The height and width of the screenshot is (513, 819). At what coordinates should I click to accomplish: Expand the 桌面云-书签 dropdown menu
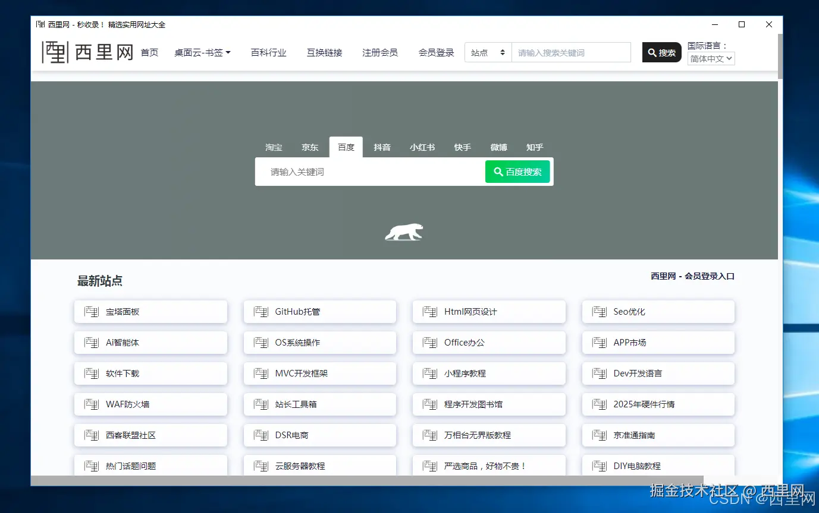tap(202, 52)
